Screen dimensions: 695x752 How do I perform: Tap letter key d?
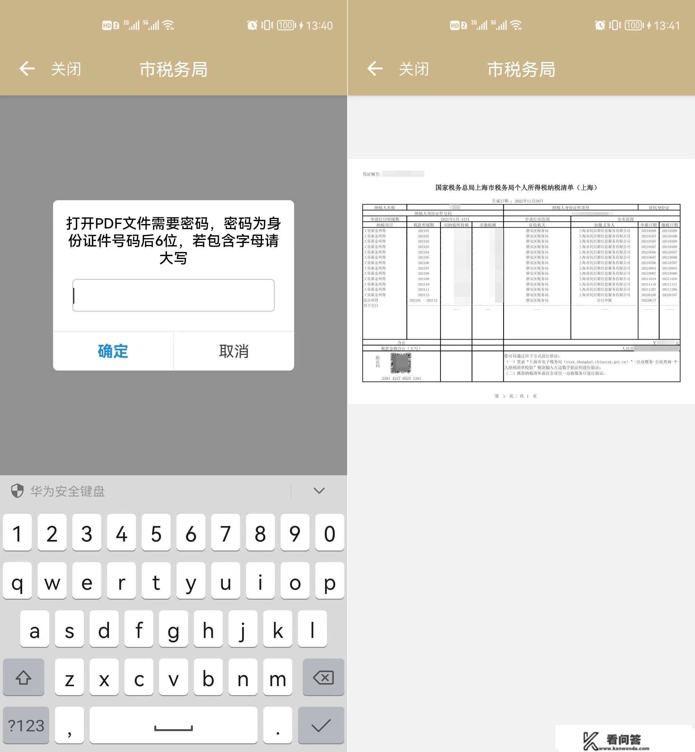click(x=104, y=629)
